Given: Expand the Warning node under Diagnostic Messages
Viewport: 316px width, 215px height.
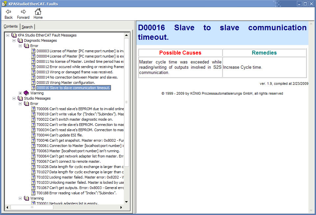Looking at the screenshot, I should pyautogui.click(x=20, y=93).
